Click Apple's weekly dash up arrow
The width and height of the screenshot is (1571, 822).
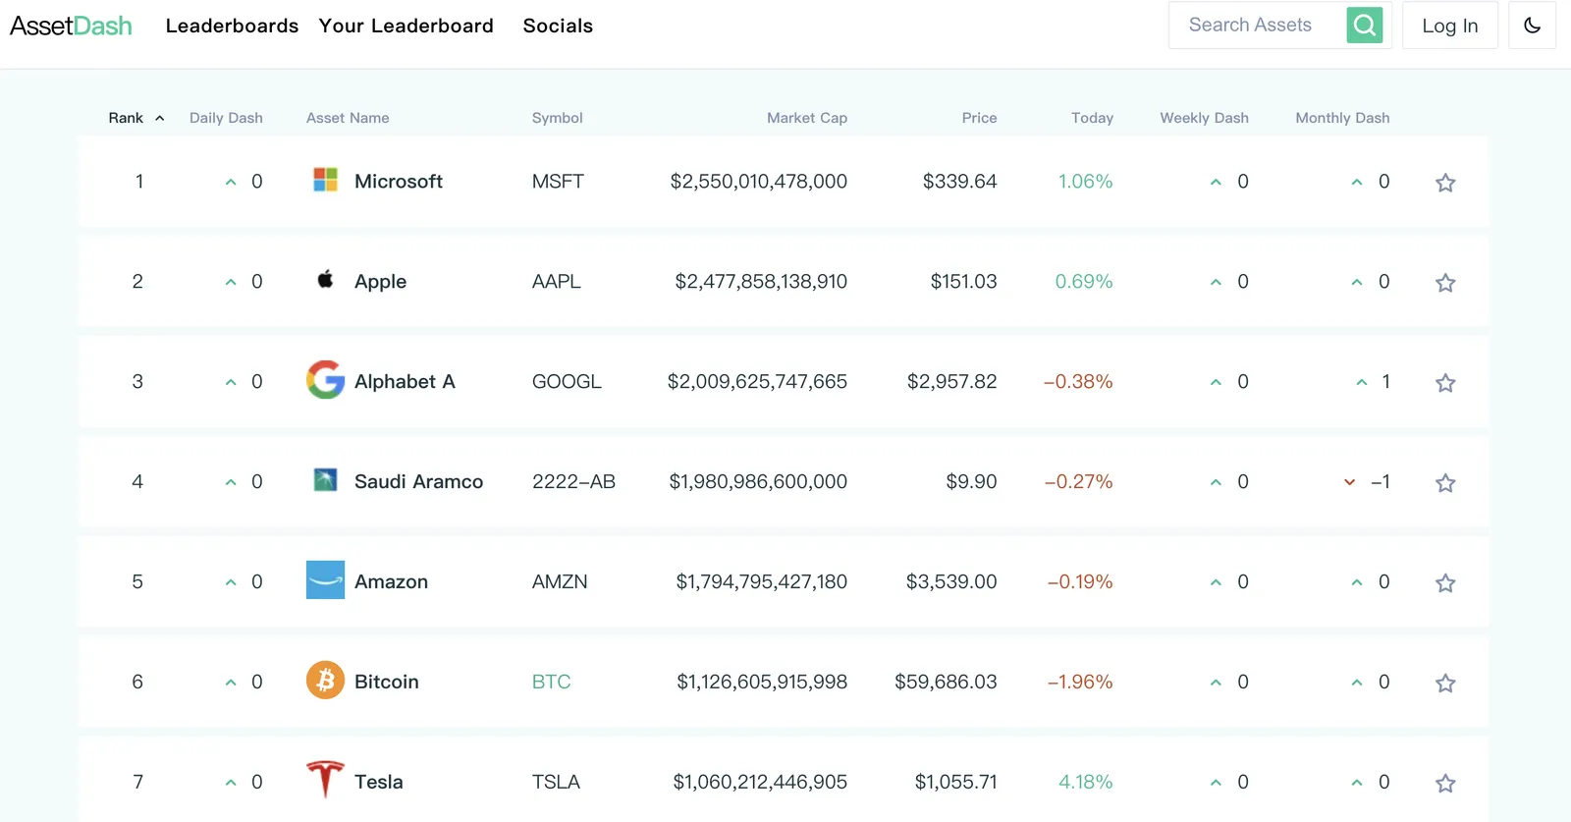[x=1216, y=282]
